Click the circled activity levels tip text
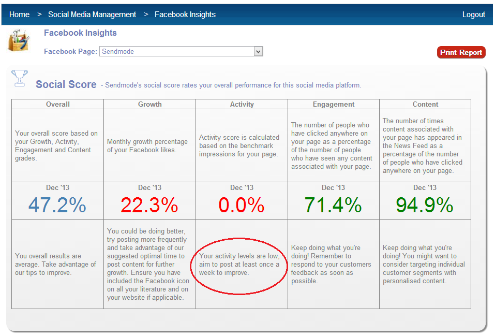495x336 pixels. [239, 265]
